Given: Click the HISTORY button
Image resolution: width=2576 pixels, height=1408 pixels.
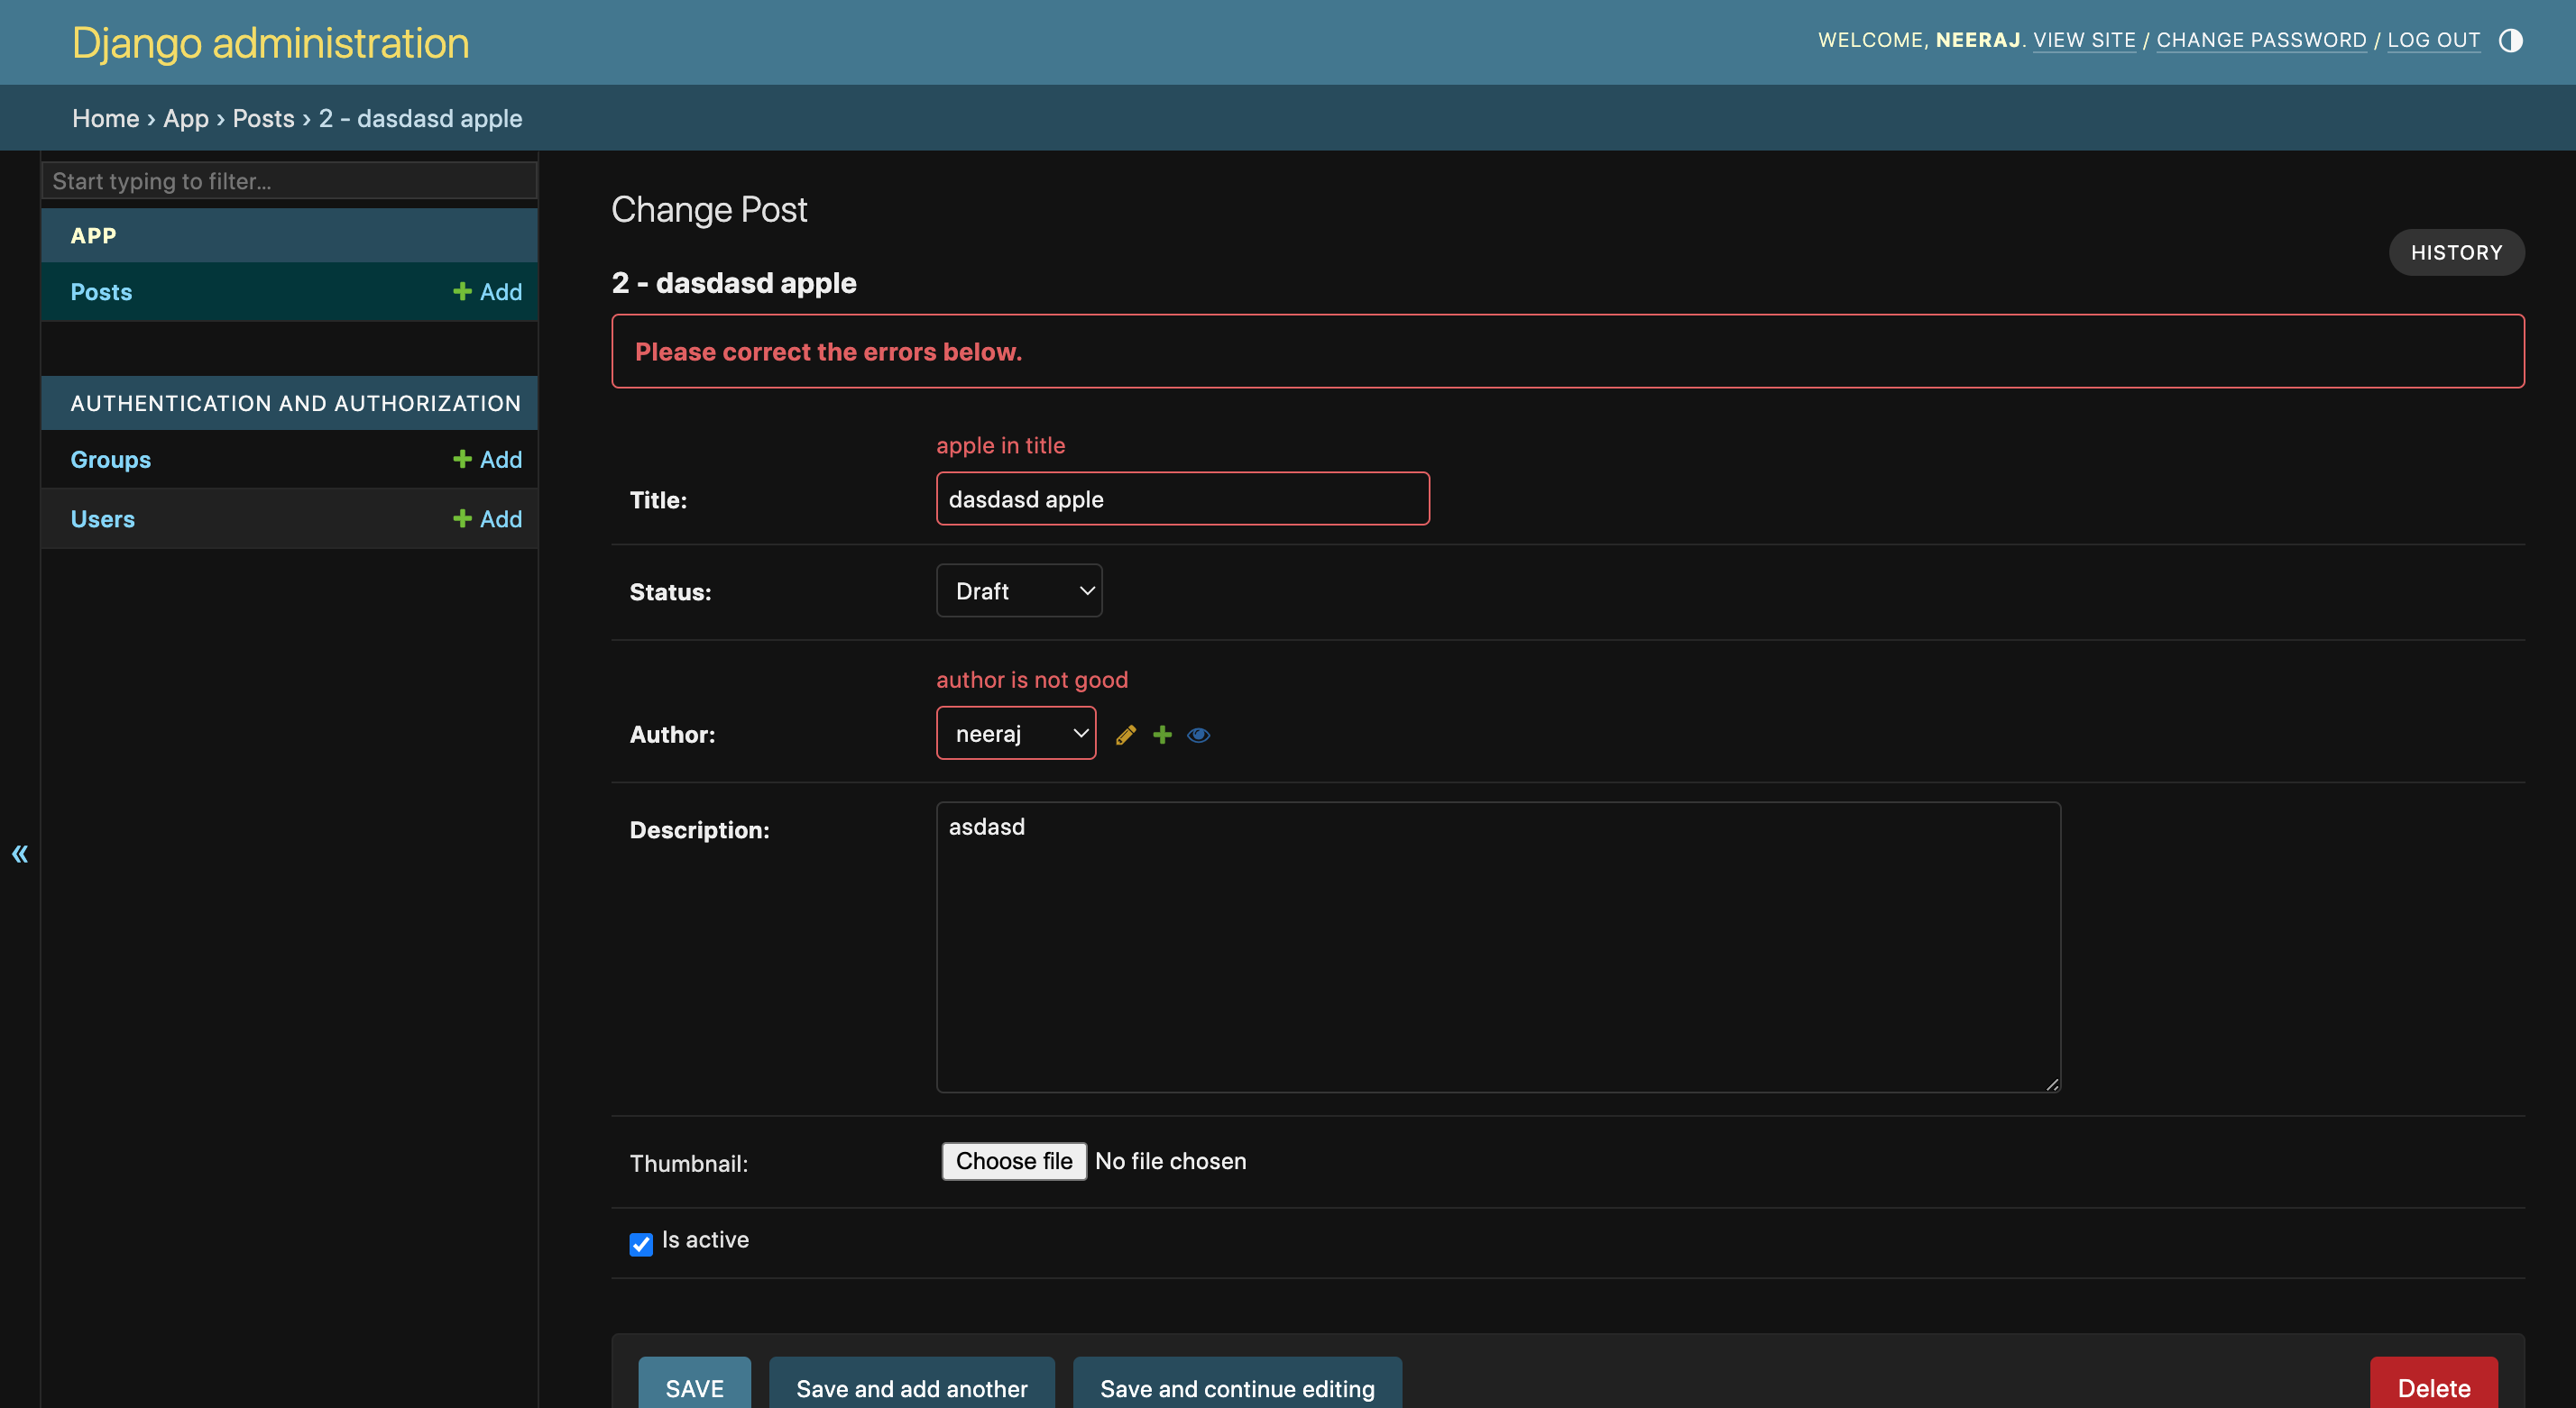Looking at the screenshot, I should click(2455, 251).
